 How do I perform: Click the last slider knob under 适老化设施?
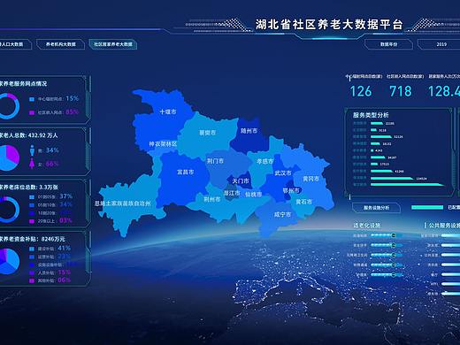click(393, 275)
